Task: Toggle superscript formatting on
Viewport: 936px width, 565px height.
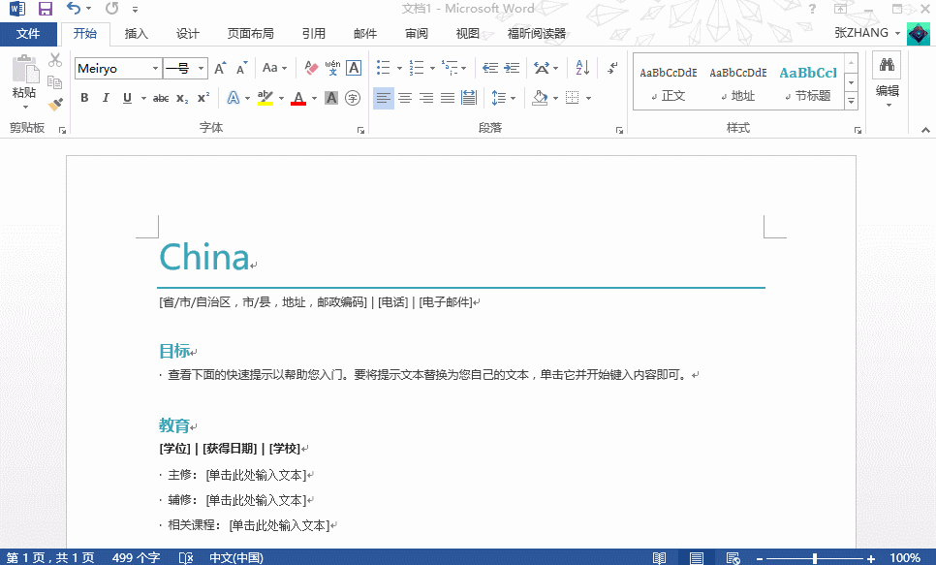Action: (203, 97)
